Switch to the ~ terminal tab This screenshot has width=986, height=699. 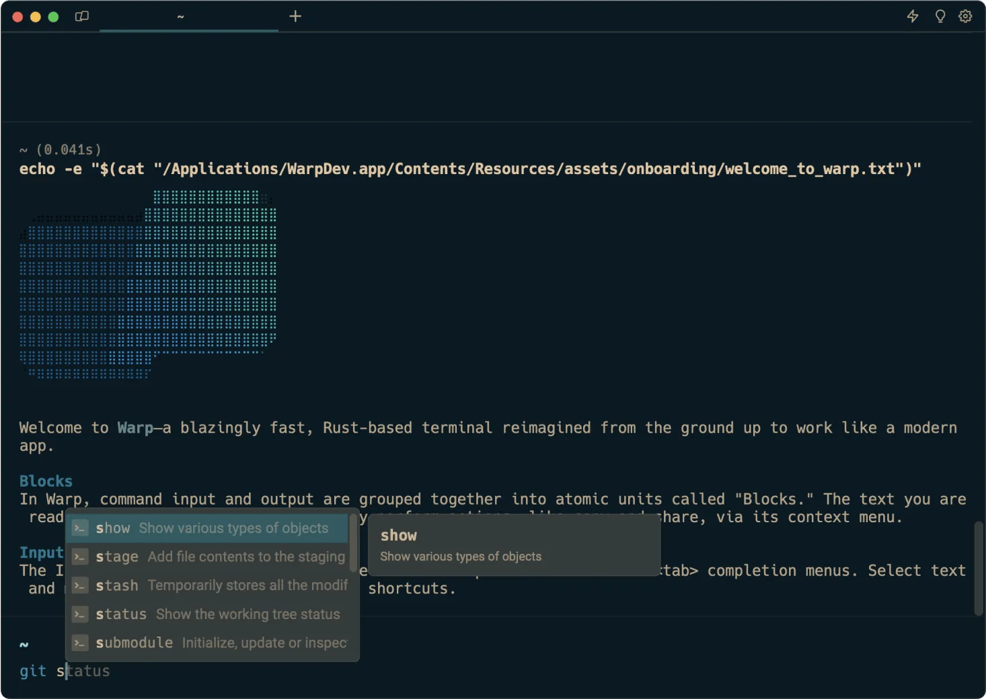coord(180,16)
